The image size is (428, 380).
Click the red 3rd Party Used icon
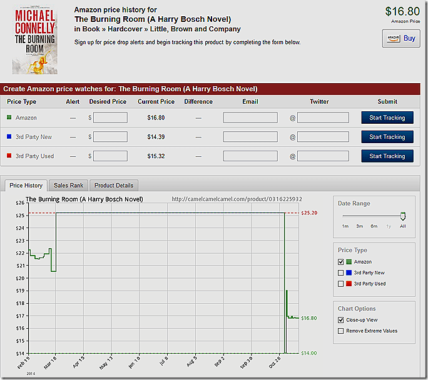[9, 156]
